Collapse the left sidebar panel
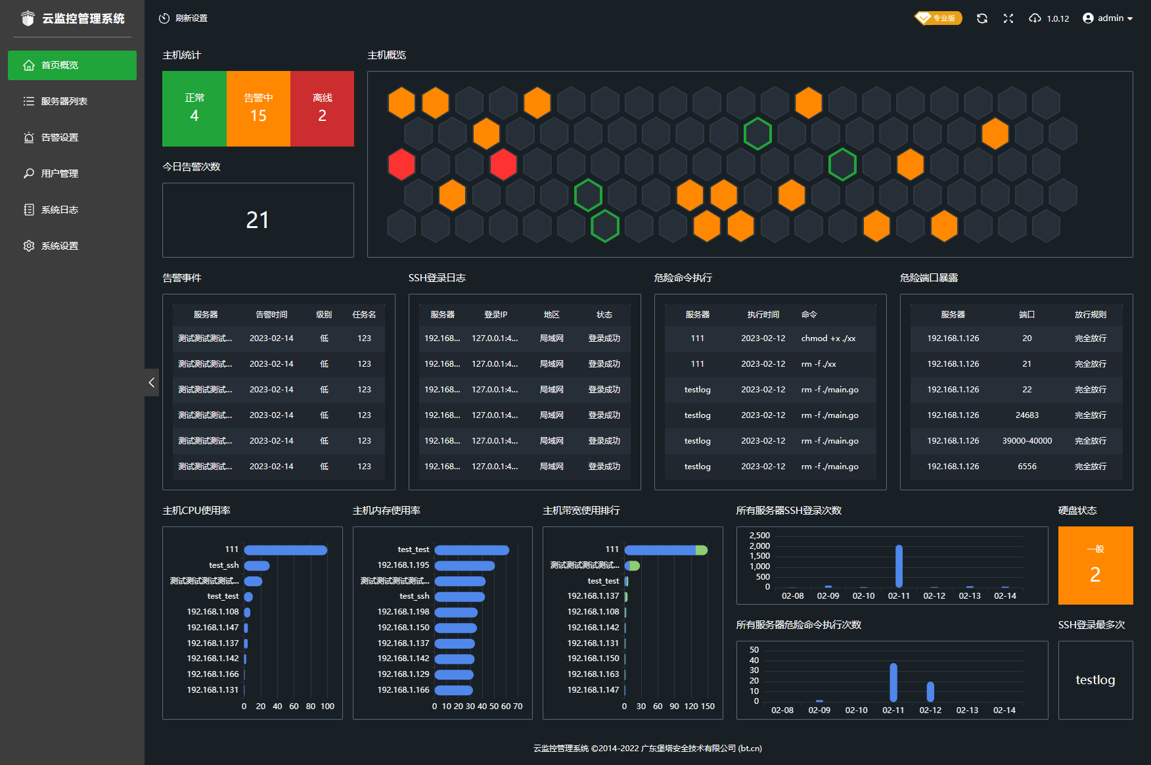Screen dimensions: 1151x765 152,382
